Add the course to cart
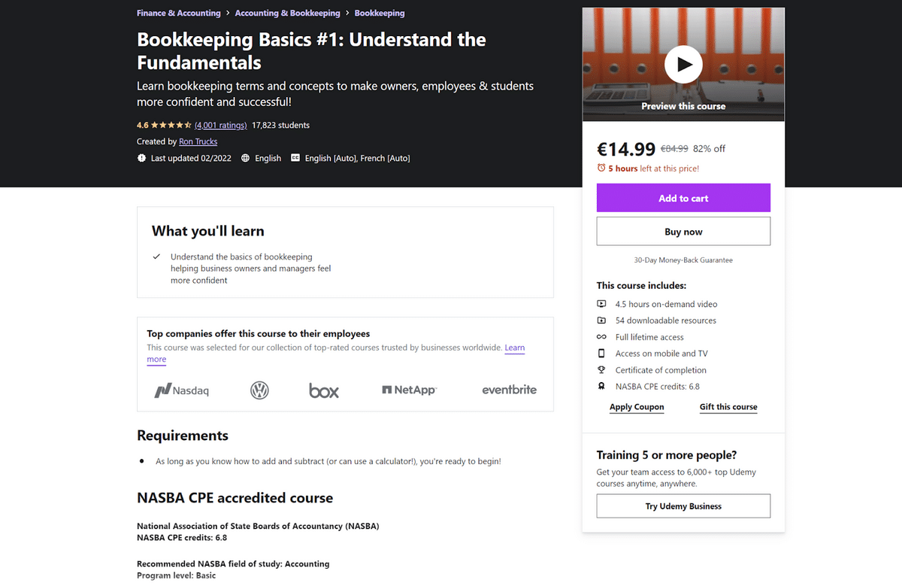The image size is (902, 586). pyautogui.click(x=683, y=198)
